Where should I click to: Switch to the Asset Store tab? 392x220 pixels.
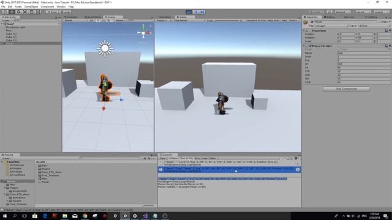tap(92, 17)
